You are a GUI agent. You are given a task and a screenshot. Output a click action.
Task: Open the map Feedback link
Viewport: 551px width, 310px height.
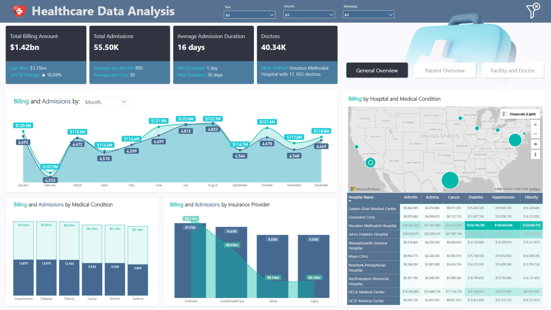534,189
